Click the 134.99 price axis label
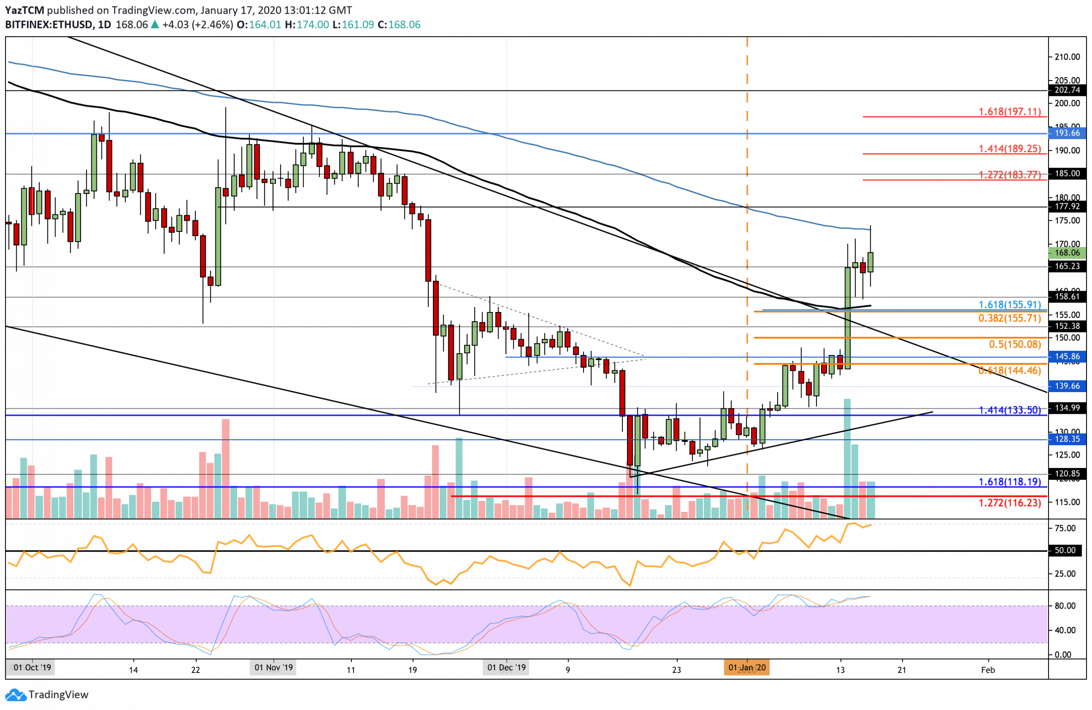Viewport: 1092px width, 710px height. point(1067,408)
